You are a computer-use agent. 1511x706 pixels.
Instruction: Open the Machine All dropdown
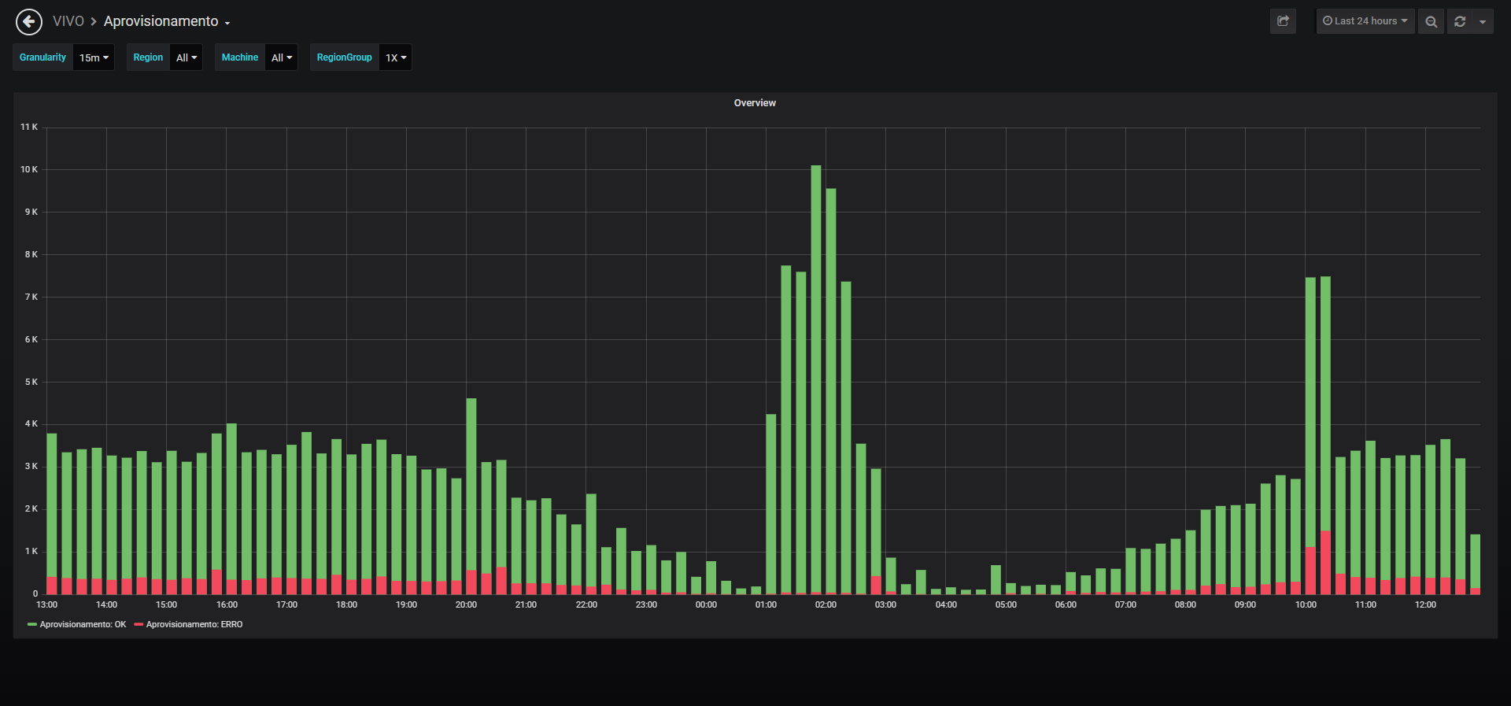pos(282,57)
